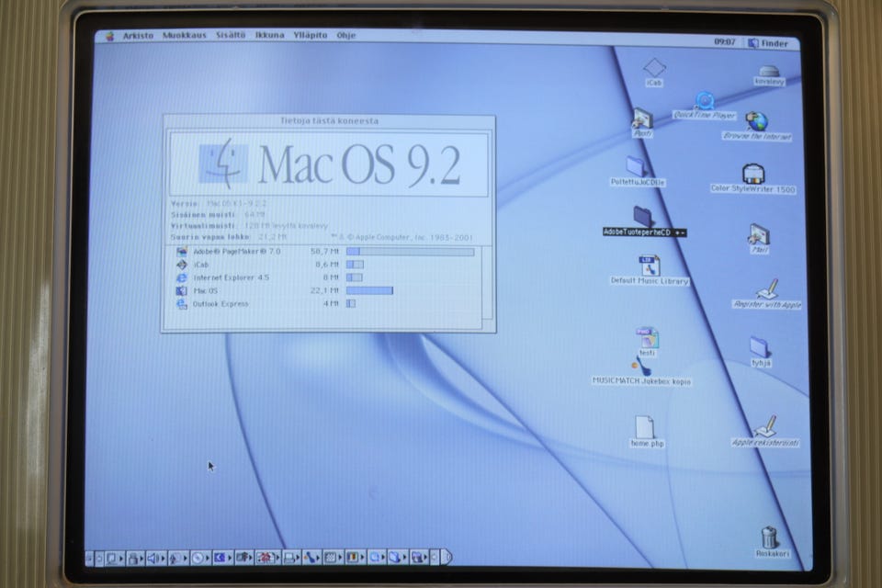Click the iCab memory usage bar
The width and height of the screenshot is (882, 588).
click(x=355, y=265)
